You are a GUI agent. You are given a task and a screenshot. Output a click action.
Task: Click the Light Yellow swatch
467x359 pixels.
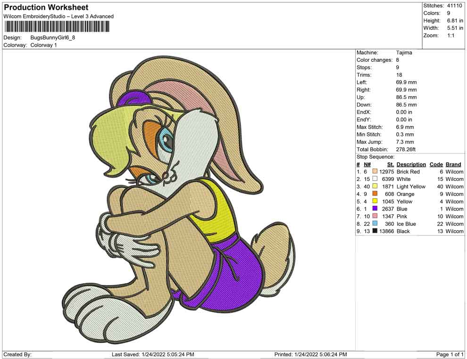375,186
